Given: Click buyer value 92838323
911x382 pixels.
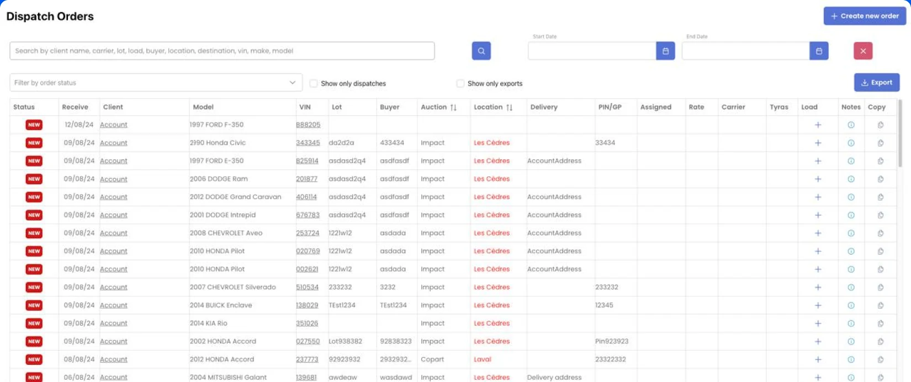Looking at the screenshot, I should (x=396, y=342).
